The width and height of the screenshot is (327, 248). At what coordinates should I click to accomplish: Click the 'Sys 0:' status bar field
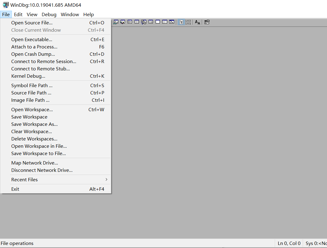coord(316,243)
